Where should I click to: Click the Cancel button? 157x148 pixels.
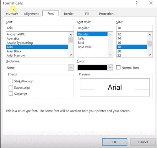pos(143,142)
